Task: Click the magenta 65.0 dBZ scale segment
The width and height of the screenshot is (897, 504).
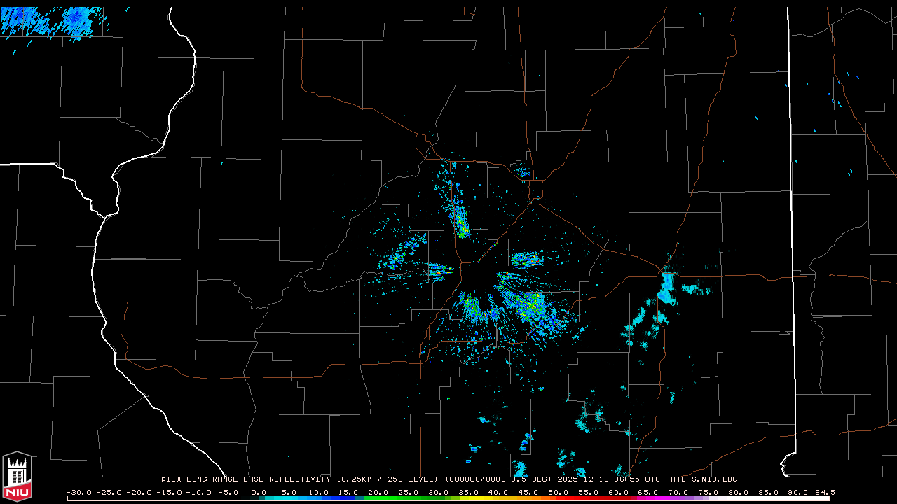Action: click(648, 498)
